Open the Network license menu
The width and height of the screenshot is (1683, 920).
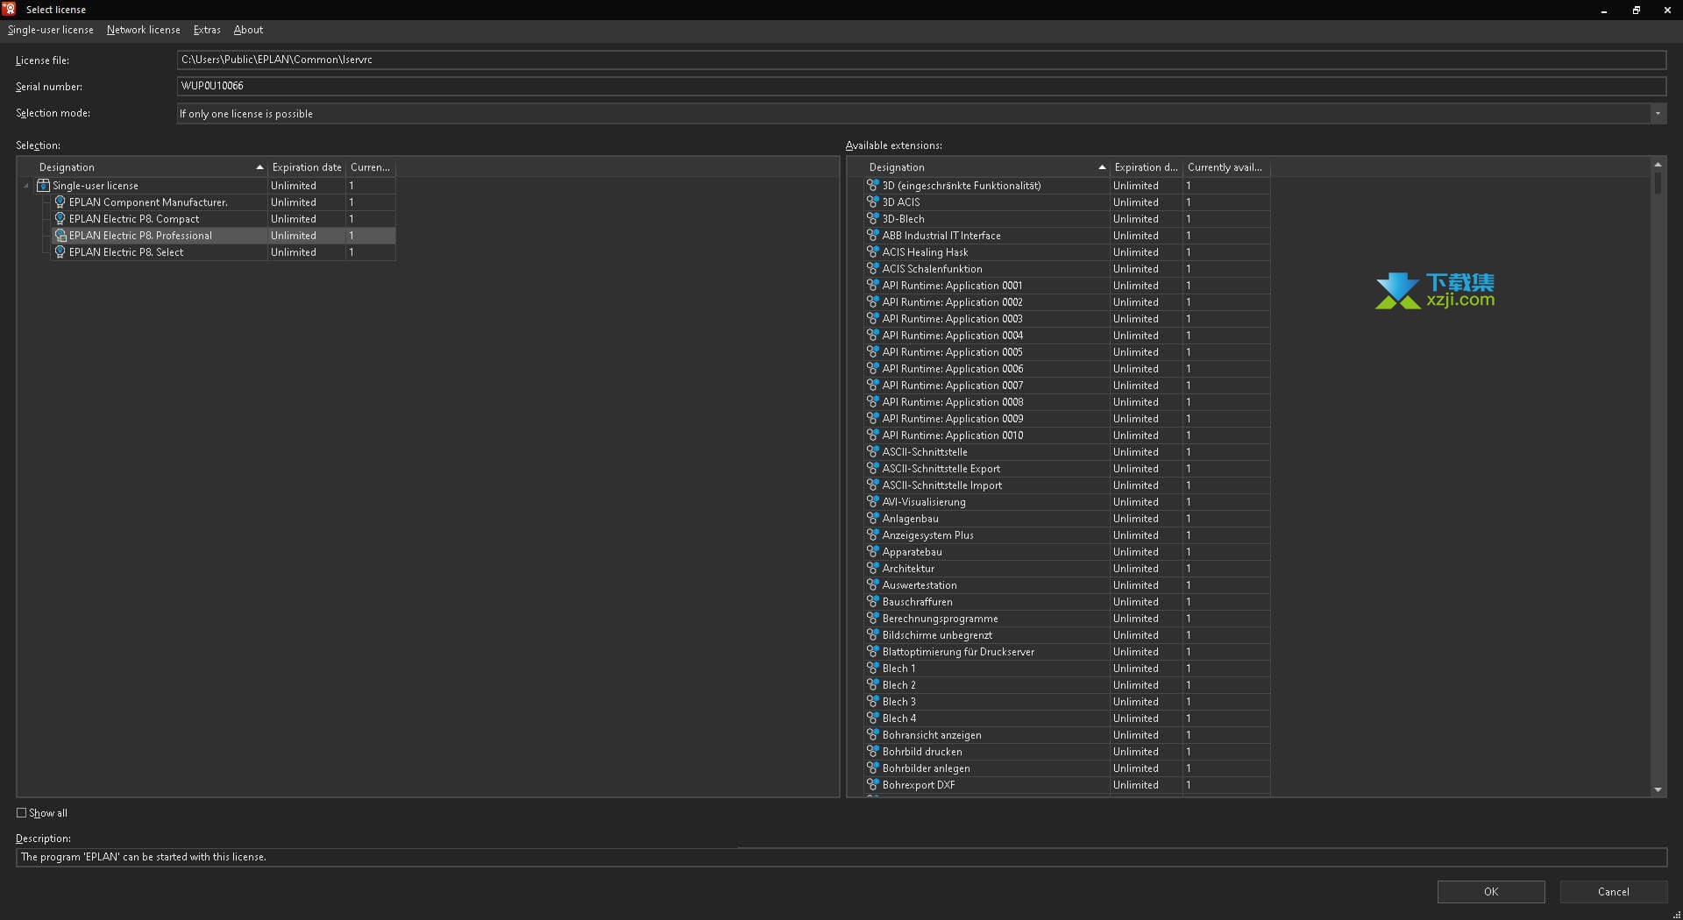point(143,30)
